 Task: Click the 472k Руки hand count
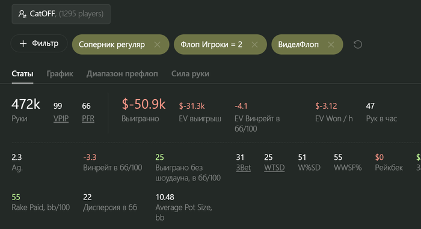(26, 104)
